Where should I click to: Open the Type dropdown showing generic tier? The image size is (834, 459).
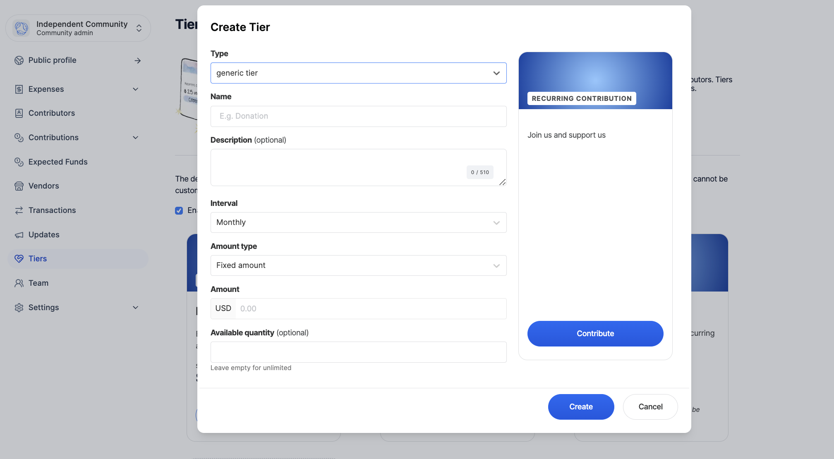click(358, 73)
